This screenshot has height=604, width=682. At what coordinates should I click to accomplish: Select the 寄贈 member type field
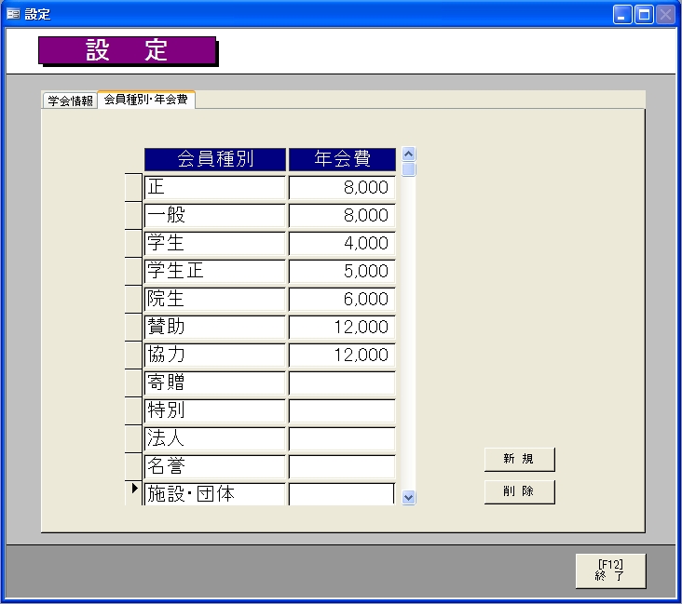point(215,383)
